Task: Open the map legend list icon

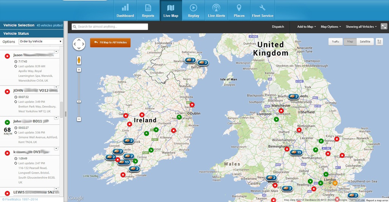Action: pyautogui.click(x=379, y=42)
